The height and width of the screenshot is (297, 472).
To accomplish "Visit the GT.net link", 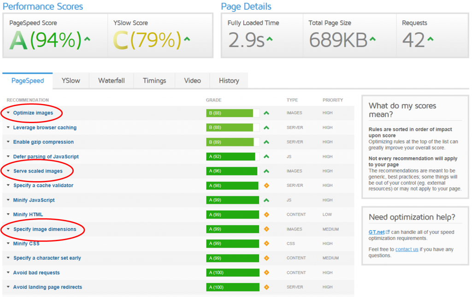I will pos(377,232).
